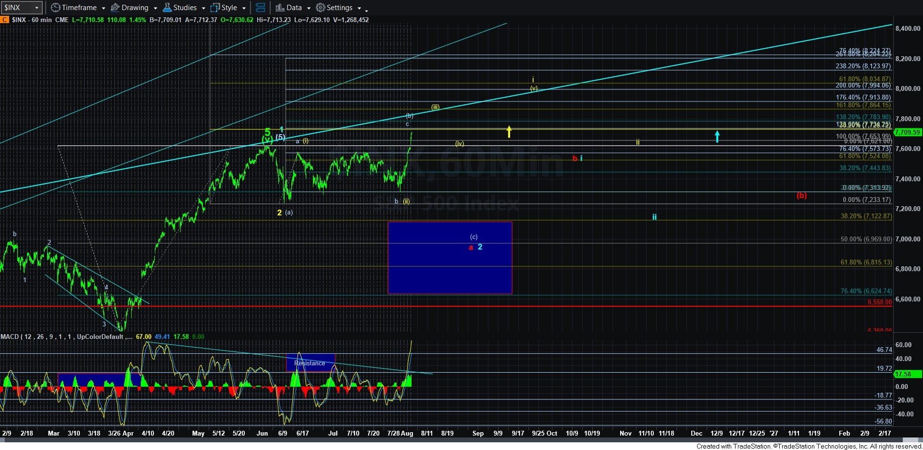The height and width of the screenshot is (450, 923).
Task: Click the '46.74' MACD level label
Action: pyautogui.click(x=884, y=350)
